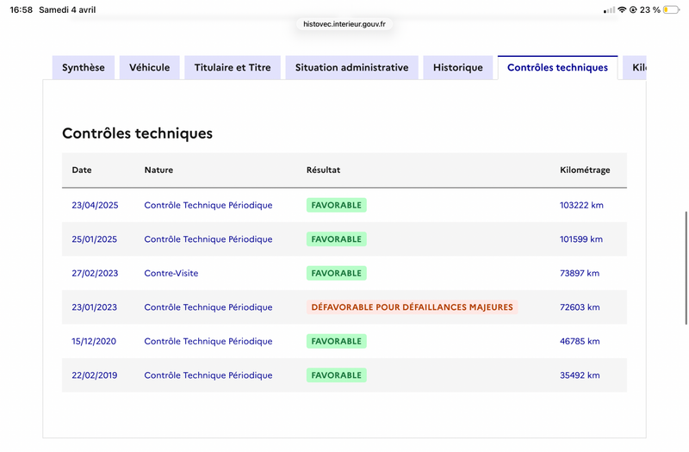The width and height of the screenshot is (689, 452).
Task: Click the 27/02/2023 Contre-Visite date
Action: 95,273
